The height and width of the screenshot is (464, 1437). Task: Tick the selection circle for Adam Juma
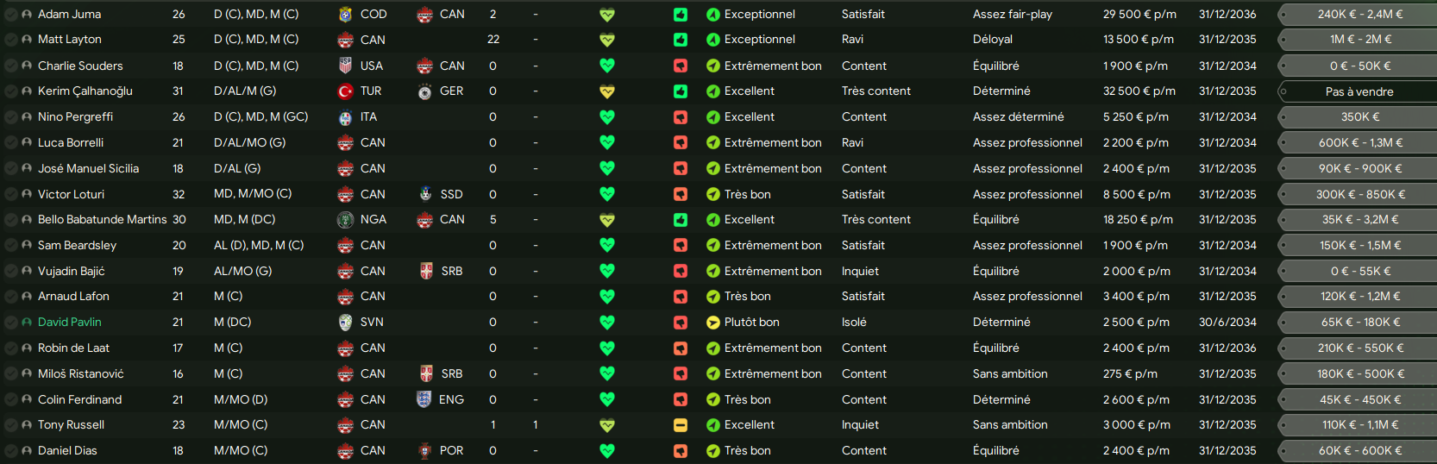click(x=11, y=15)
